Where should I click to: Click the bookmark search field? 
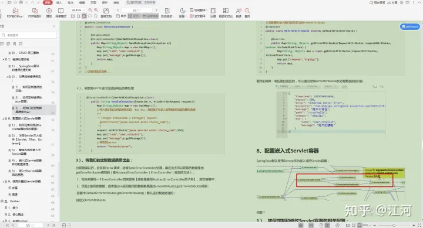point(29,35)
